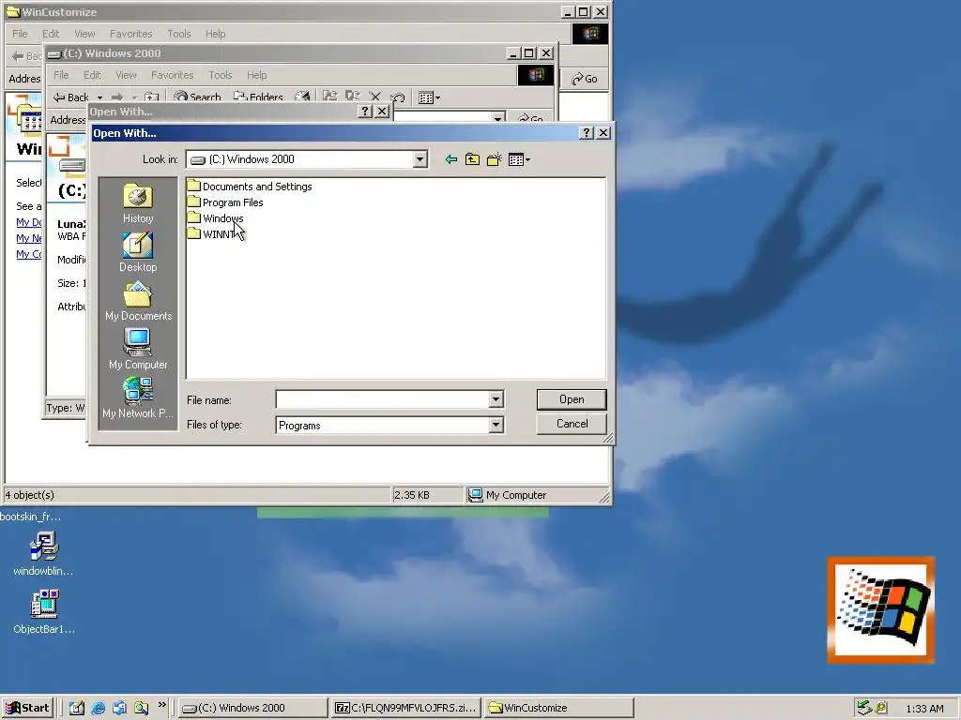Open File menu in (C:) Windows 2000 window
Viewport: 961px width, 720px height.
(61, 75)
